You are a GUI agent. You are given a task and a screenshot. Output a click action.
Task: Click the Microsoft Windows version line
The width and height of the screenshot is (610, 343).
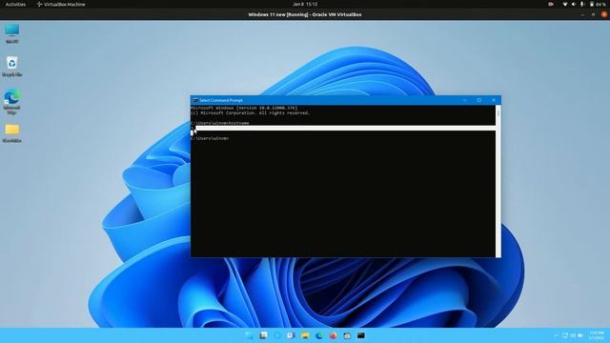point(244,108)
